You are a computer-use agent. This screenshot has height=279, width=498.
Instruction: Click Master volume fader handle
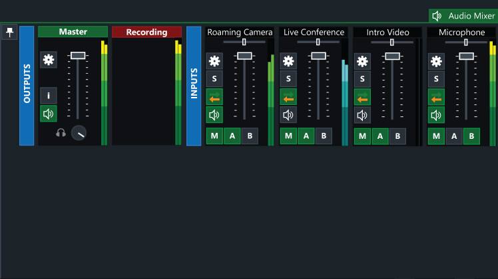[x=78, y=56]
